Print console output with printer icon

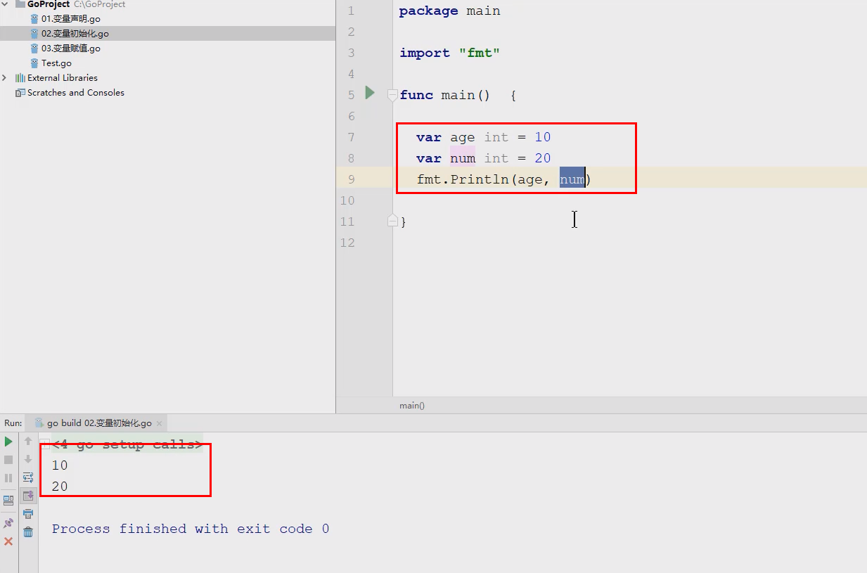pyautogui.click(x=28, y=514)
